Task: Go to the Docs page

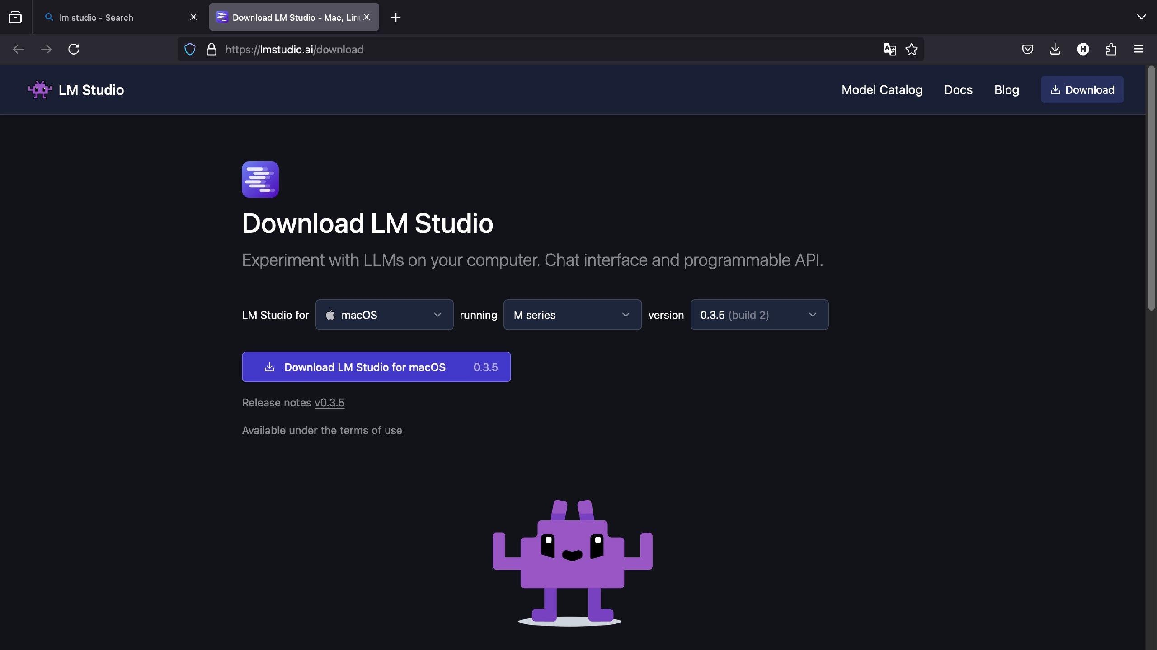Action: tap(958, 90)
